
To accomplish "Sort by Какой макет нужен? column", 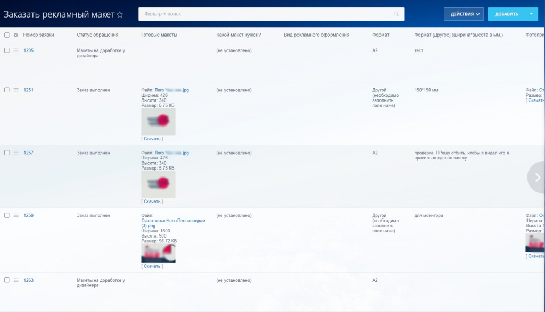I will pyautogui.click(x=238, y=35).
